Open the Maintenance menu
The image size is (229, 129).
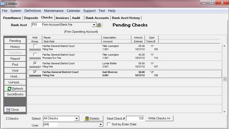click(54, 11)
